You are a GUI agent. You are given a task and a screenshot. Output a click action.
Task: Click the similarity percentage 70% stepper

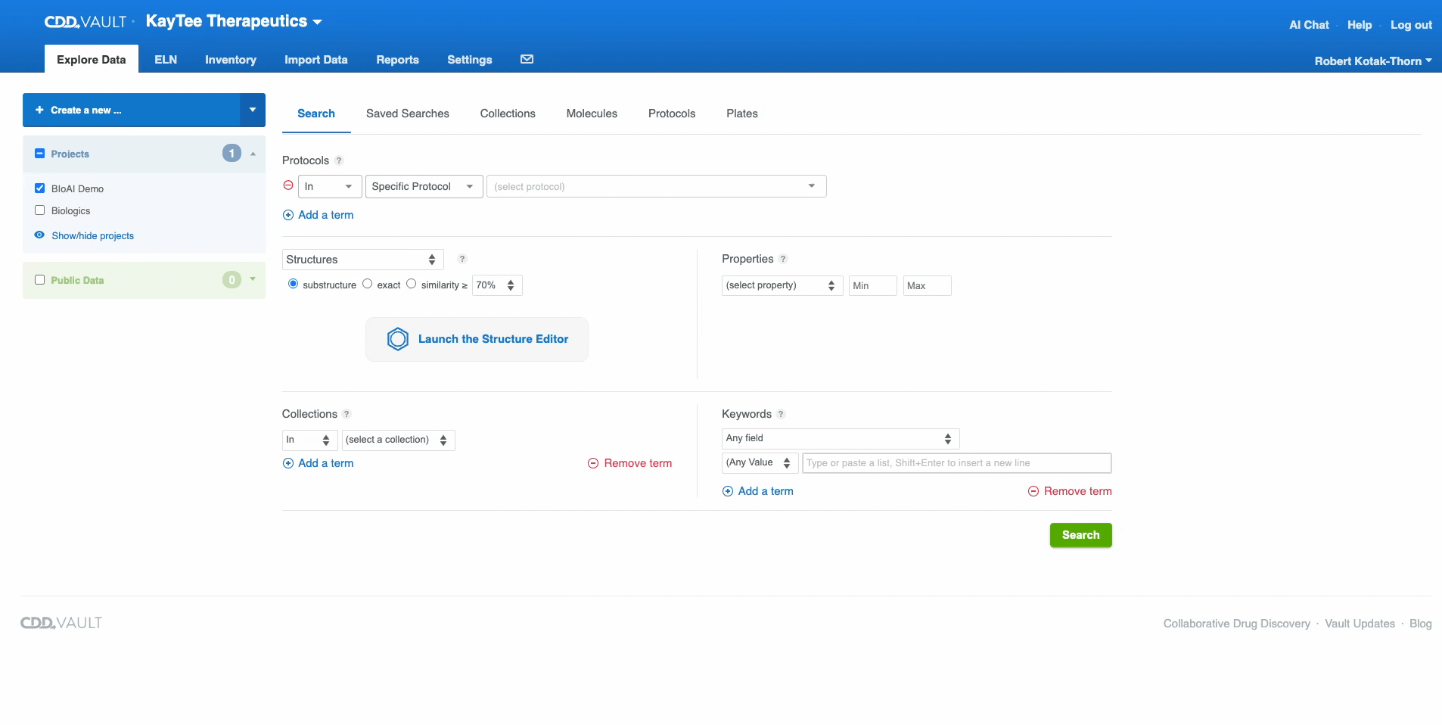497,285
